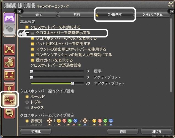Open the 共有 tab

pos(76,14)
